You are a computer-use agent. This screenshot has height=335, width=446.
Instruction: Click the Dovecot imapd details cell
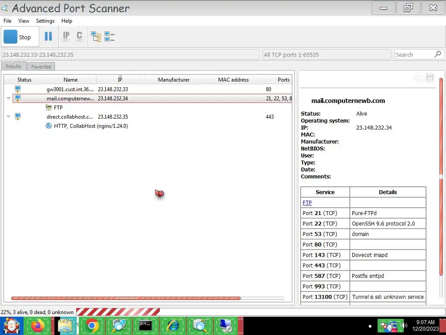tap(388, 255)
